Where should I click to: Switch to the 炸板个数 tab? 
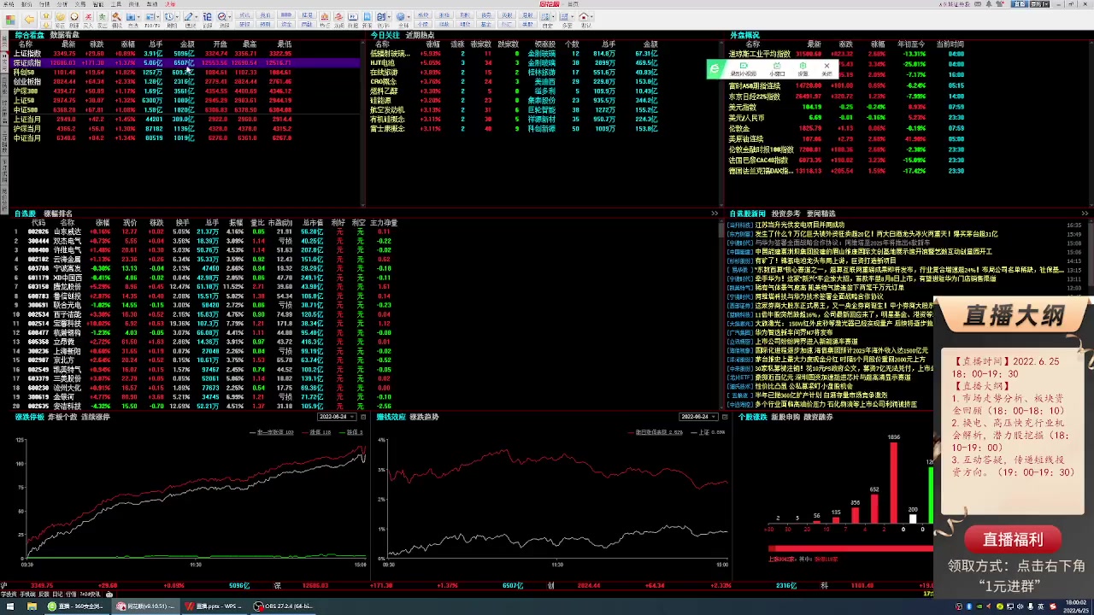[x=62, y=417]
